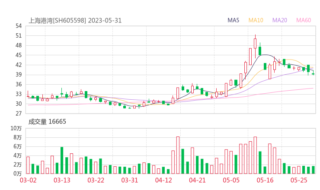Click the 51 price axis label
Image resolution: width=320 pixels, height=190 pixels.
pos(19,36)
